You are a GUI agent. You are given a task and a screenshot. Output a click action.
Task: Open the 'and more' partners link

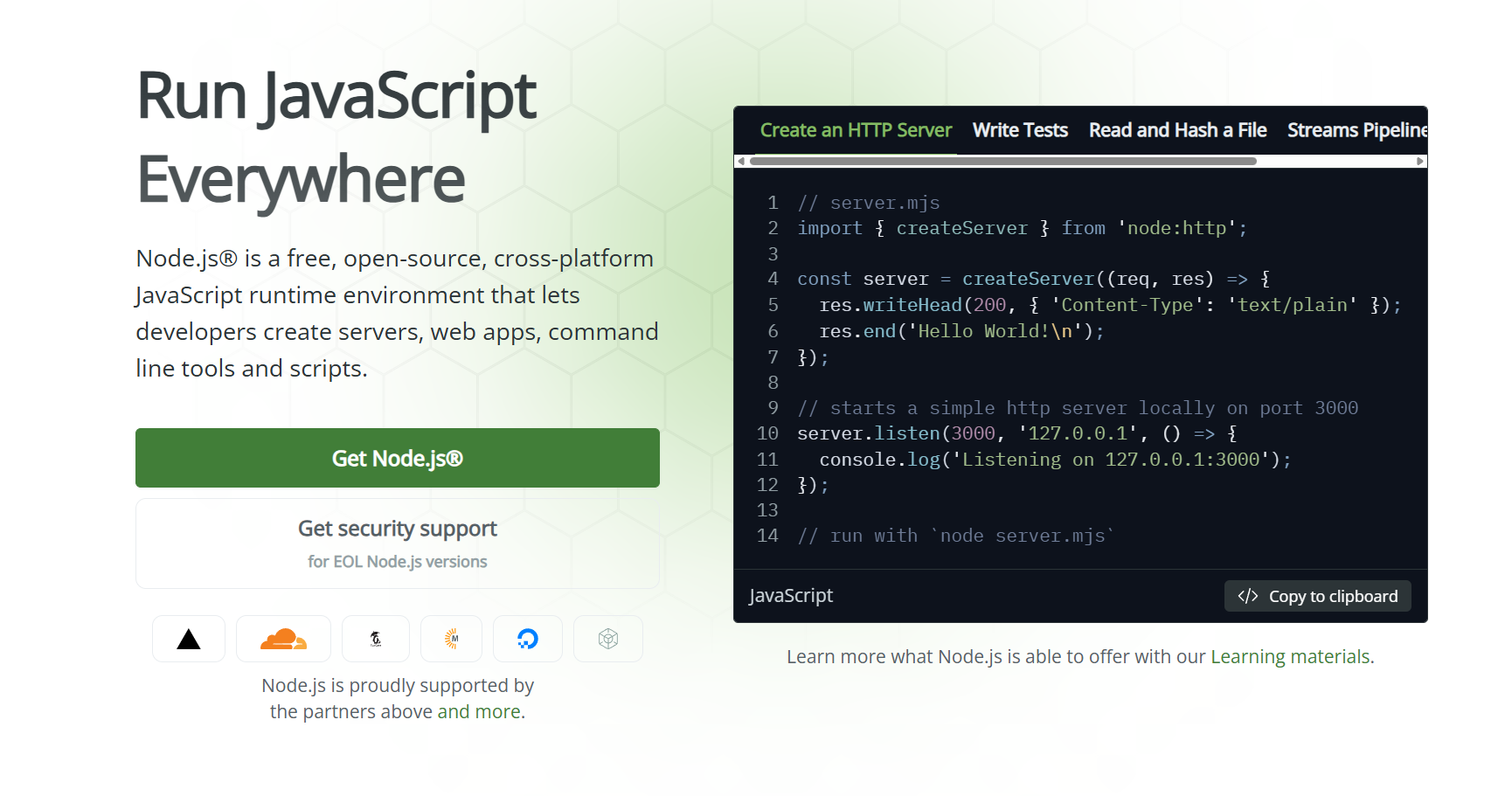pos(479,711)
